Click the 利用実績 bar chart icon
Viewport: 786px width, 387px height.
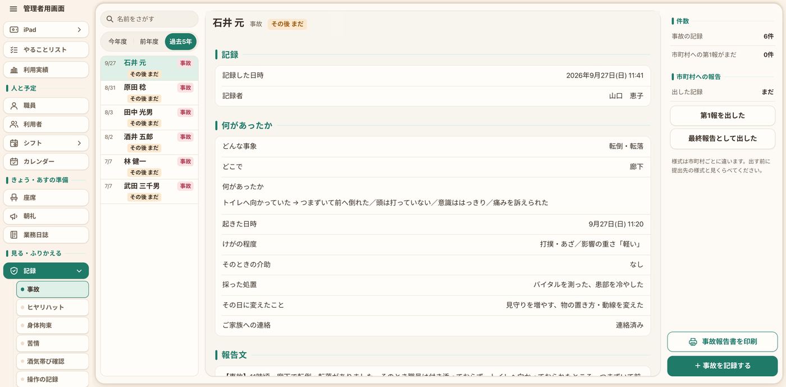tap(14, 70)
